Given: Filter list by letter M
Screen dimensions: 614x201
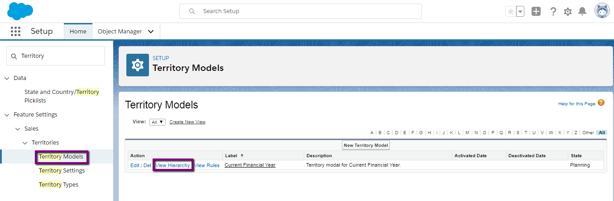Looking at the screenshot, I should tap(467, 133).
